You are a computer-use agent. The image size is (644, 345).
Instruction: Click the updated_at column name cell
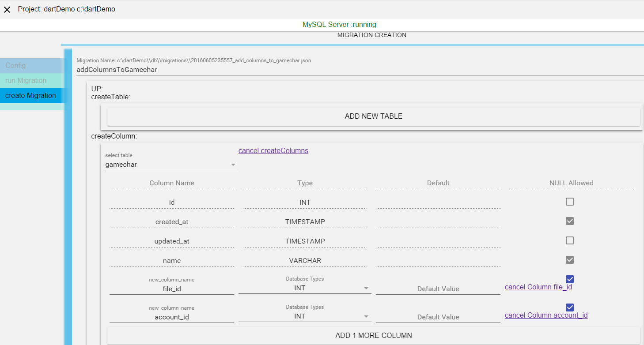[172, 241]
